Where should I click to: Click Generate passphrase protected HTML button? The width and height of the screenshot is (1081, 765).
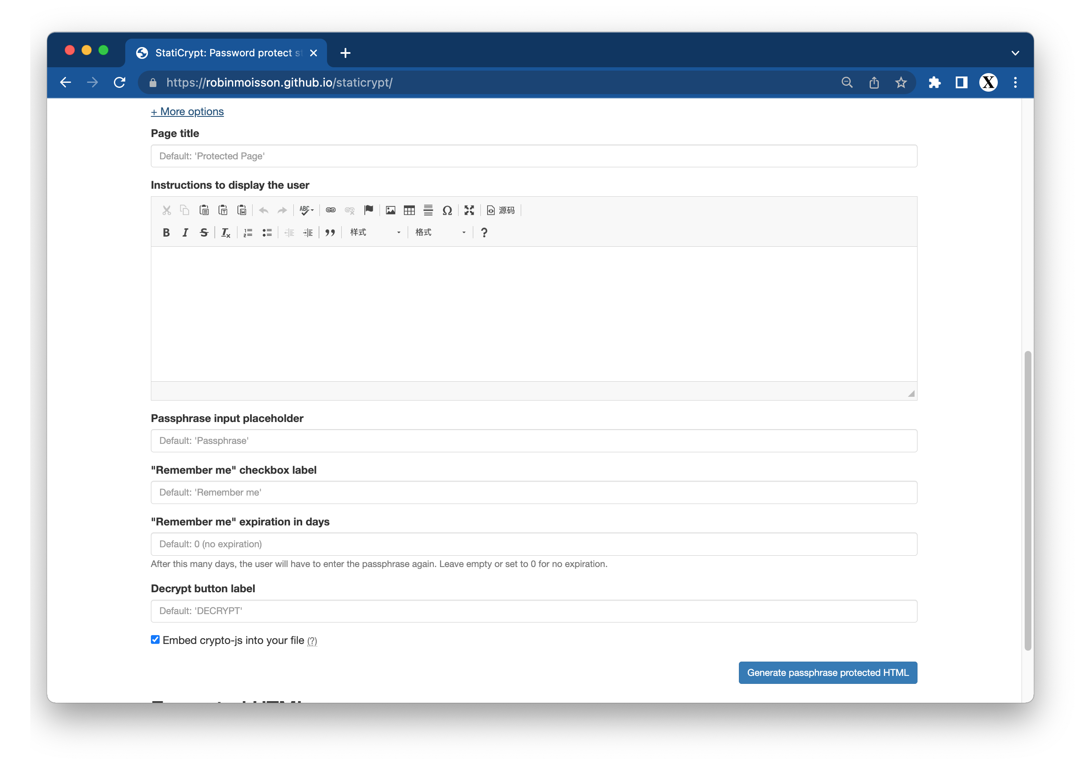(x=827, y=673)
